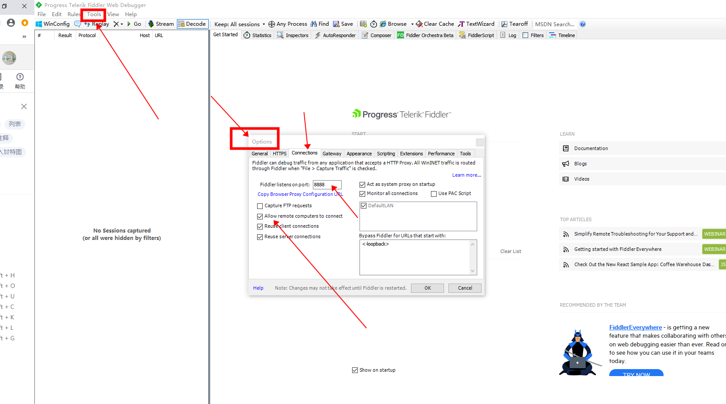This screenshot has width=726, height=404.
Task: Click the timer clock icon
Action: coord(373,24)
